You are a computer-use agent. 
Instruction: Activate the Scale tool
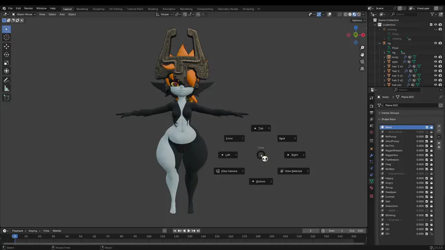[6, 63]
